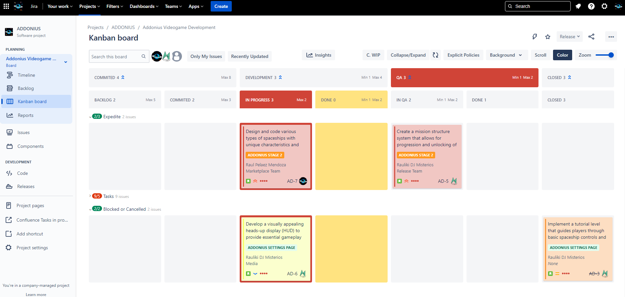Star the Kanban board as favorite
Viewport: 625px width, 297px height.
tap(548, 37)
